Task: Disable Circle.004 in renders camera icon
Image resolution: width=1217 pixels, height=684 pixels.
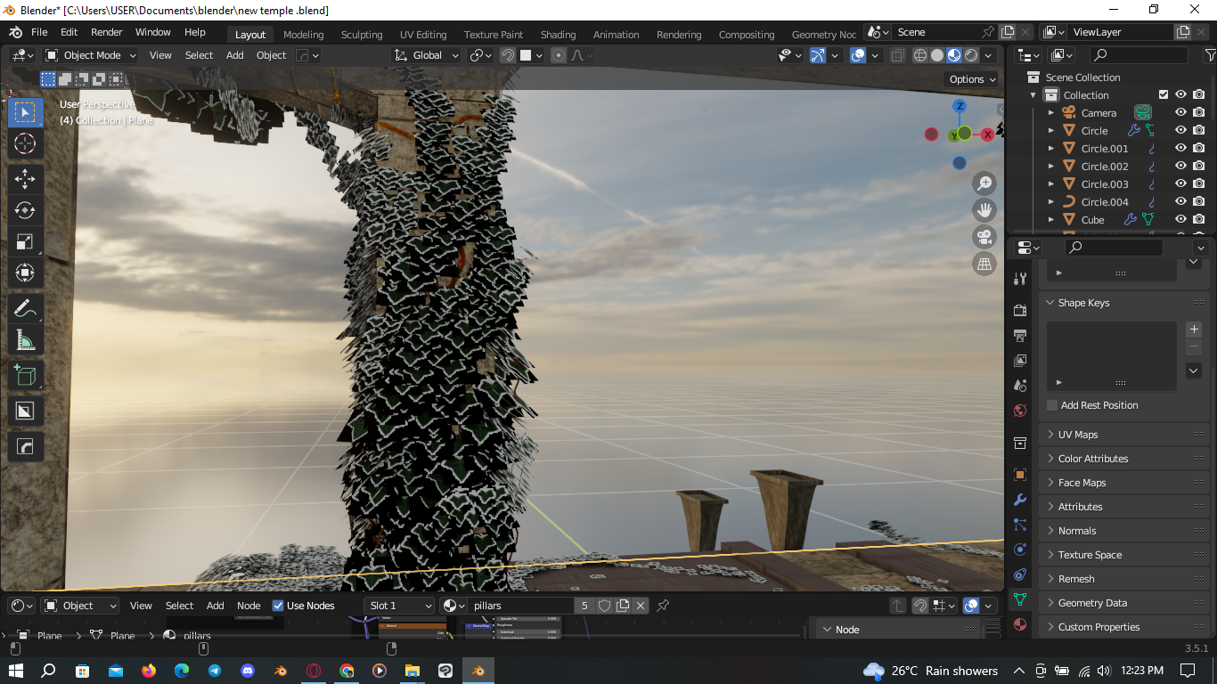Action: [x=1199, y=202]
